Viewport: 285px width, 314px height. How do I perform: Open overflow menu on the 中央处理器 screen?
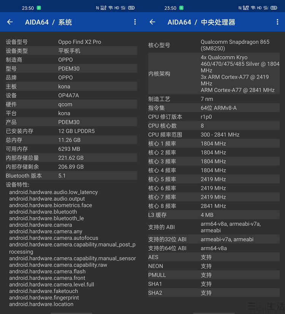coord(277,22)
